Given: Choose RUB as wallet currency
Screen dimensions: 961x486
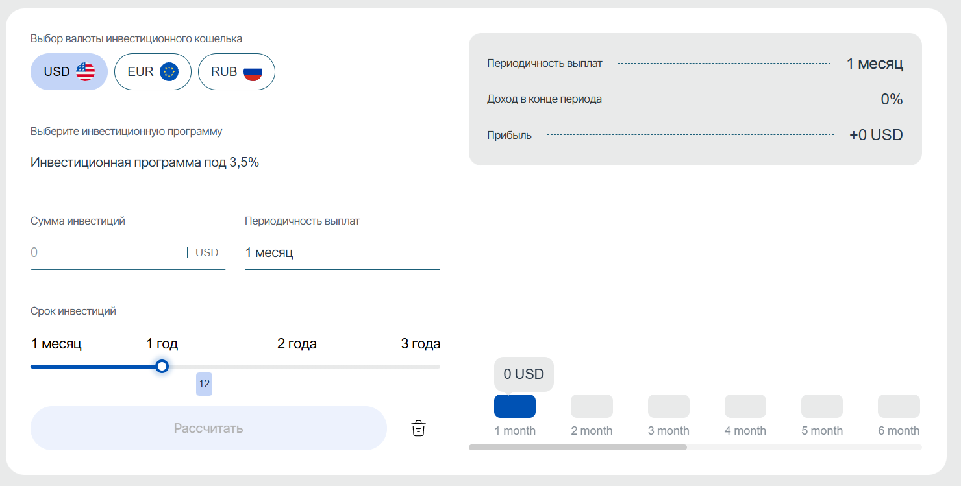Looking at the screenshot, I should pos(236,71).
